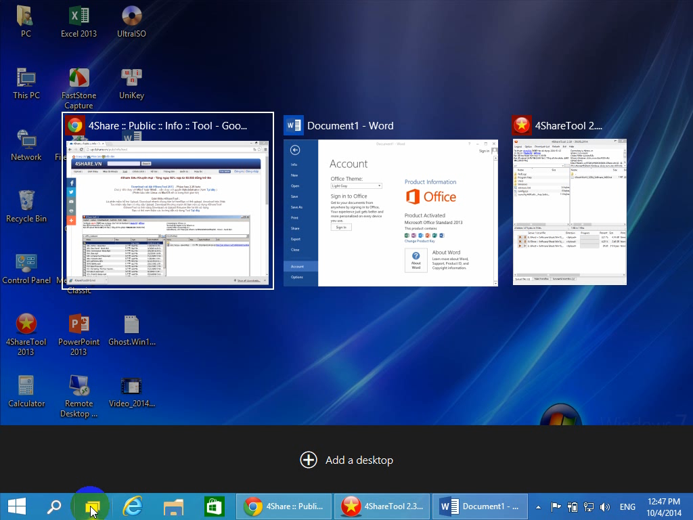Launch Internet Explorer from taskbar
The width and height of the screenshot is (693, 520).
point(132,506)
